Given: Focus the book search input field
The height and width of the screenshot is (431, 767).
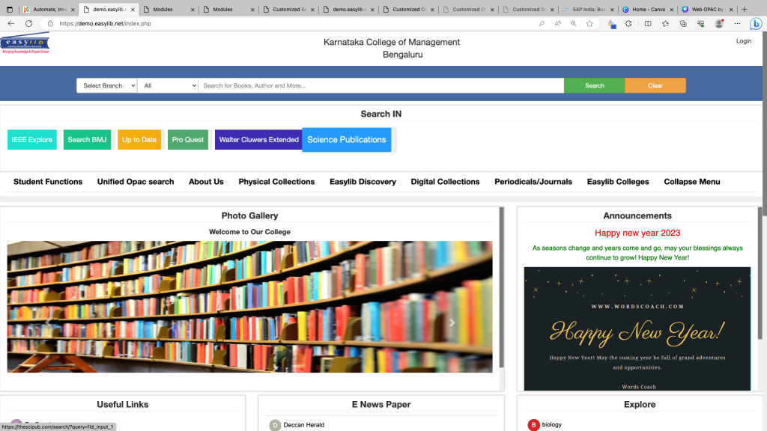Looking at the screenshot, I should [x=381, y=85].
